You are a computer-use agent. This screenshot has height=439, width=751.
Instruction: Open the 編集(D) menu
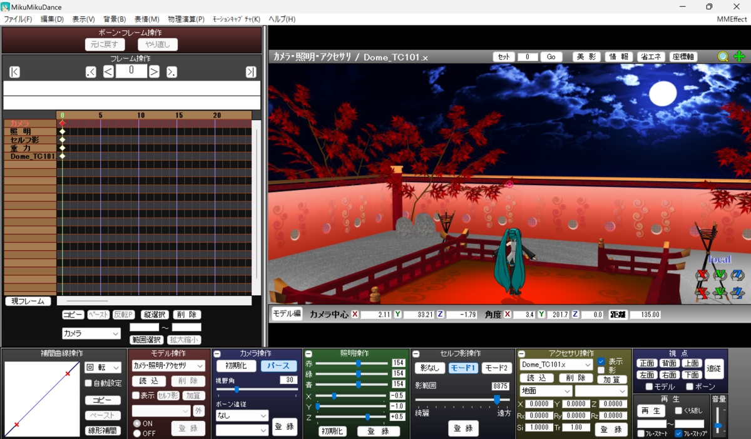coord(52,19)
